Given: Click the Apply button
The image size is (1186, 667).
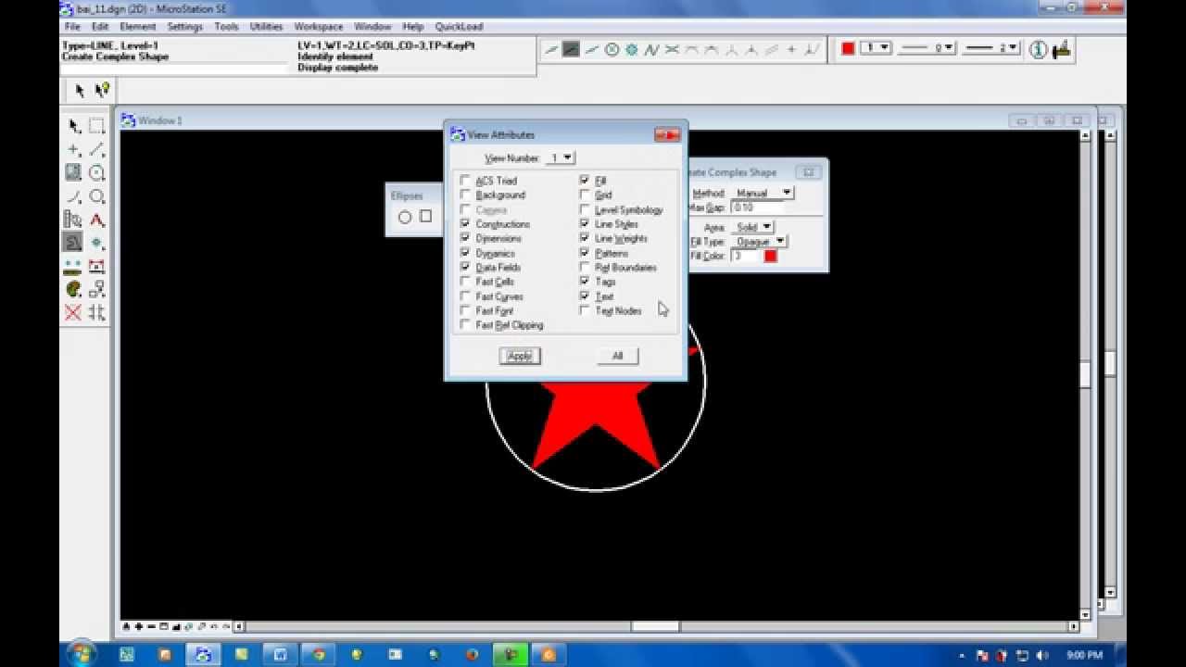Looking at the screenshot, I should click(x=520, y=356).
